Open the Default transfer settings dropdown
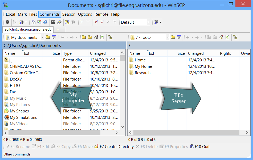Screen dimensions: 253x160 148,22
